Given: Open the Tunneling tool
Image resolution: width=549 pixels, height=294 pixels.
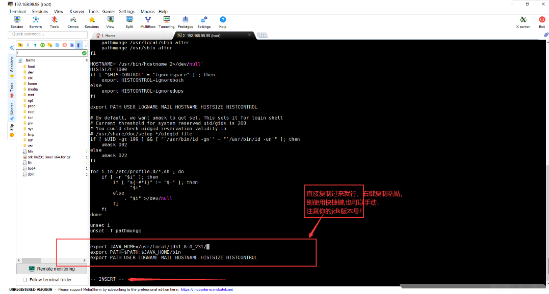Looking at the screenshot, I should coord(166,22).
